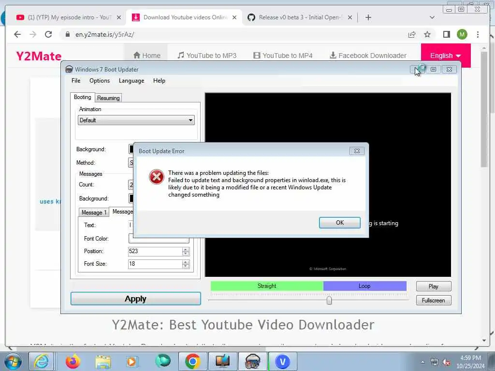Viewport: 495px width, 371px height.
Task: Open the green M profile avatar
Action: (x=462, y=34)
